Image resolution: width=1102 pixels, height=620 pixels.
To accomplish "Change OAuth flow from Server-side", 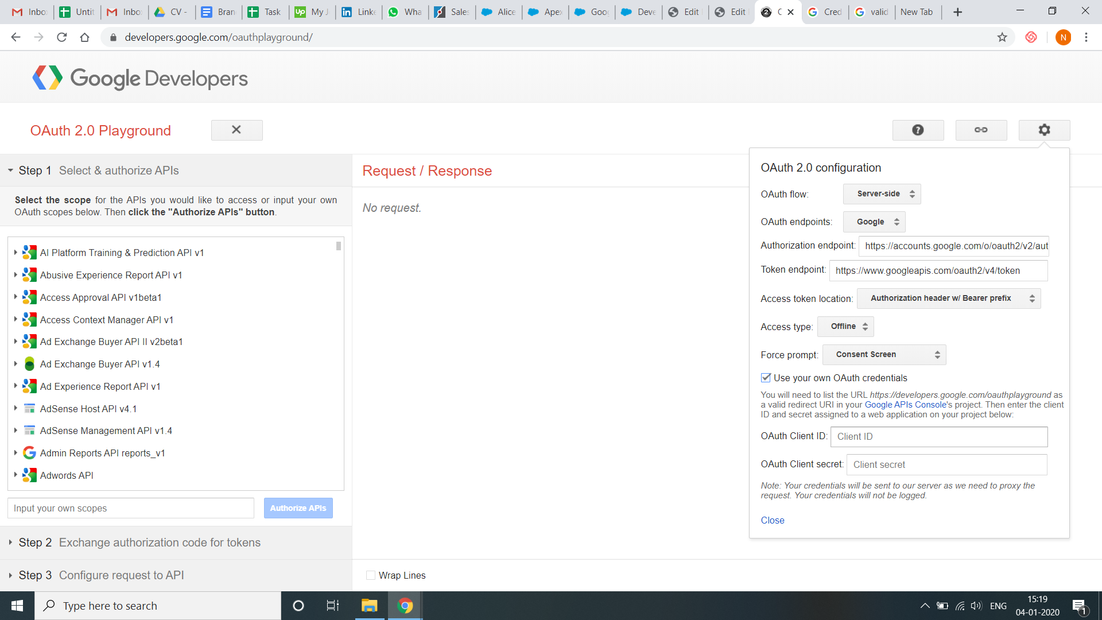I will point(882,194).
